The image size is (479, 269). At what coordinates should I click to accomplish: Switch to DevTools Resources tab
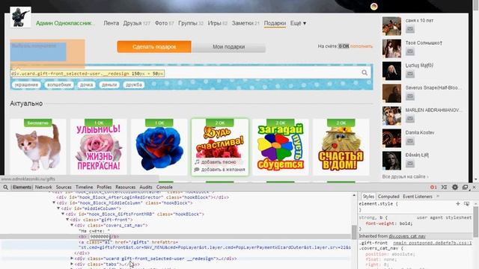pos(125,188)
